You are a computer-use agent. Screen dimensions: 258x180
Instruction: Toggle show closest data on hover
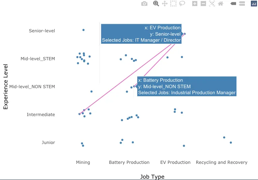[233, 4]
